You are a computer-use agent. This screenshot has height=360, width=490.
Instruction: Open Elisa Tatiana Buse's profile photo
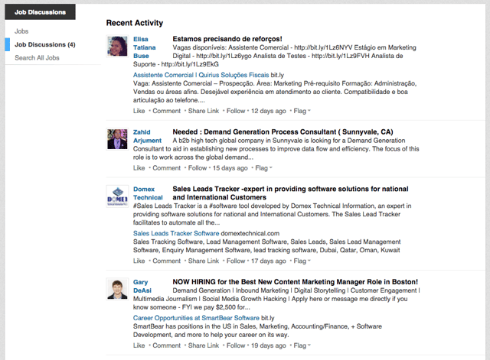pos(117,46)
